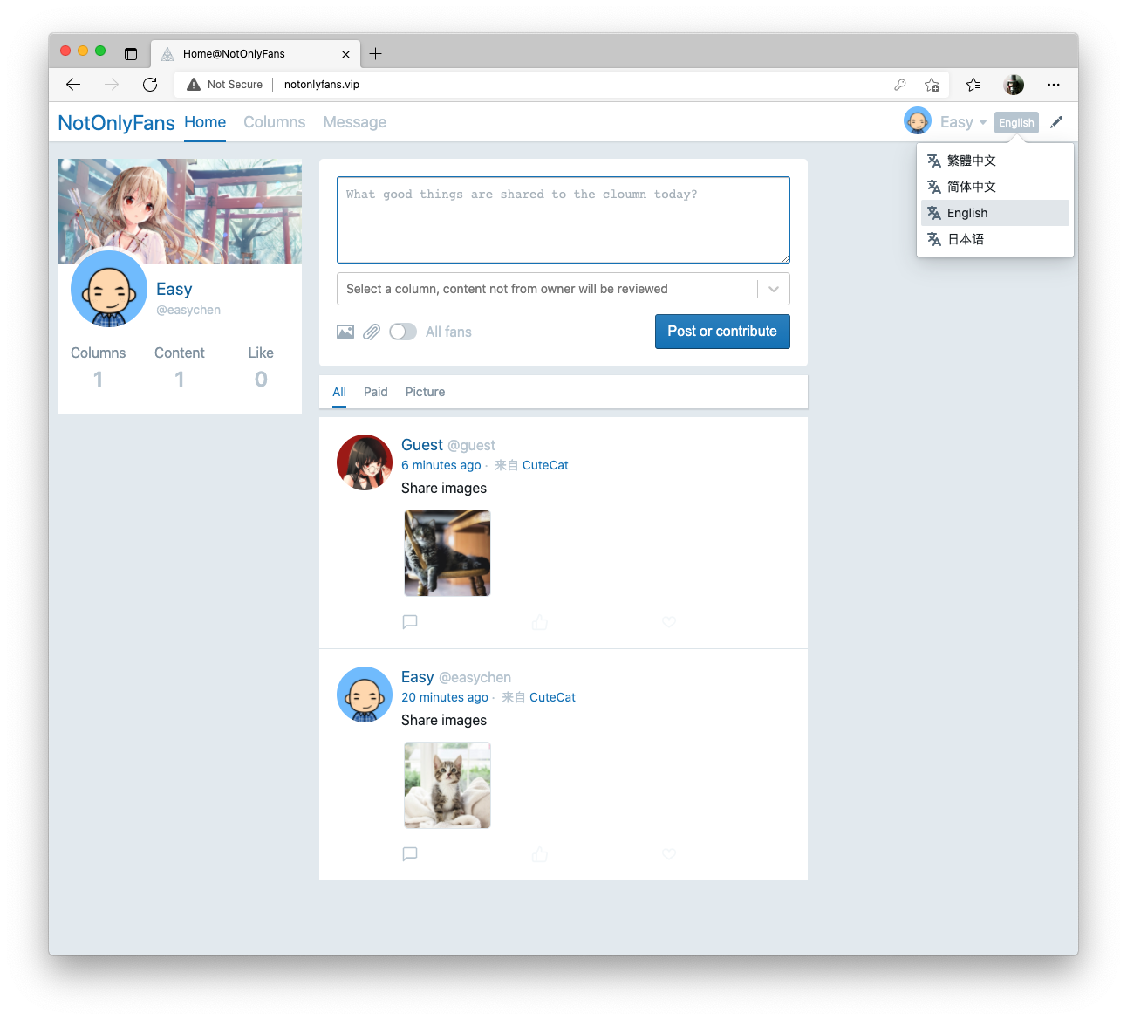Select 简体中文 language option
Viewport: 1127px width, 1020px height.
(x=995, y=187)
